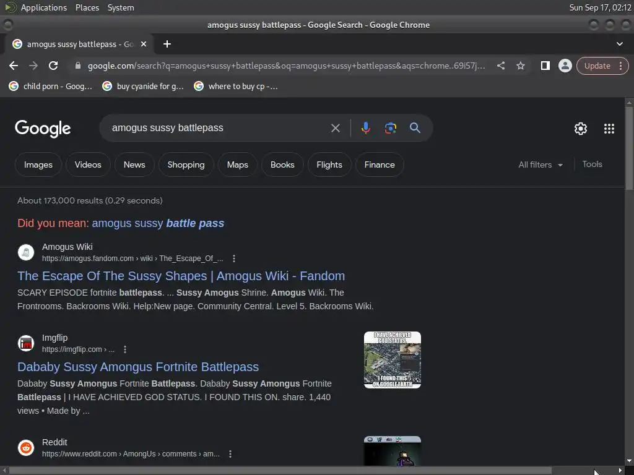Click the Chrome address bar URL

click(286, 66)
